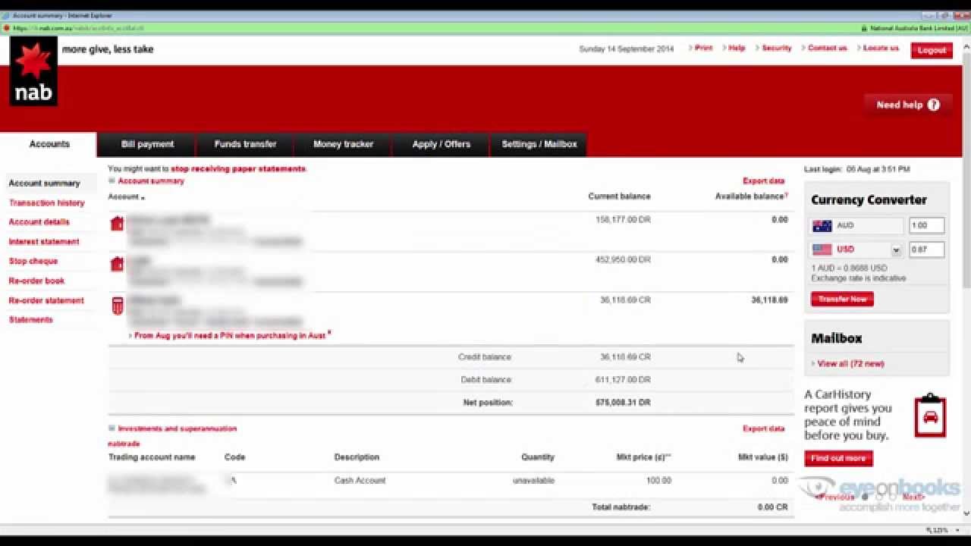
Task: Click the Find out more button
Action: point(838,458)
